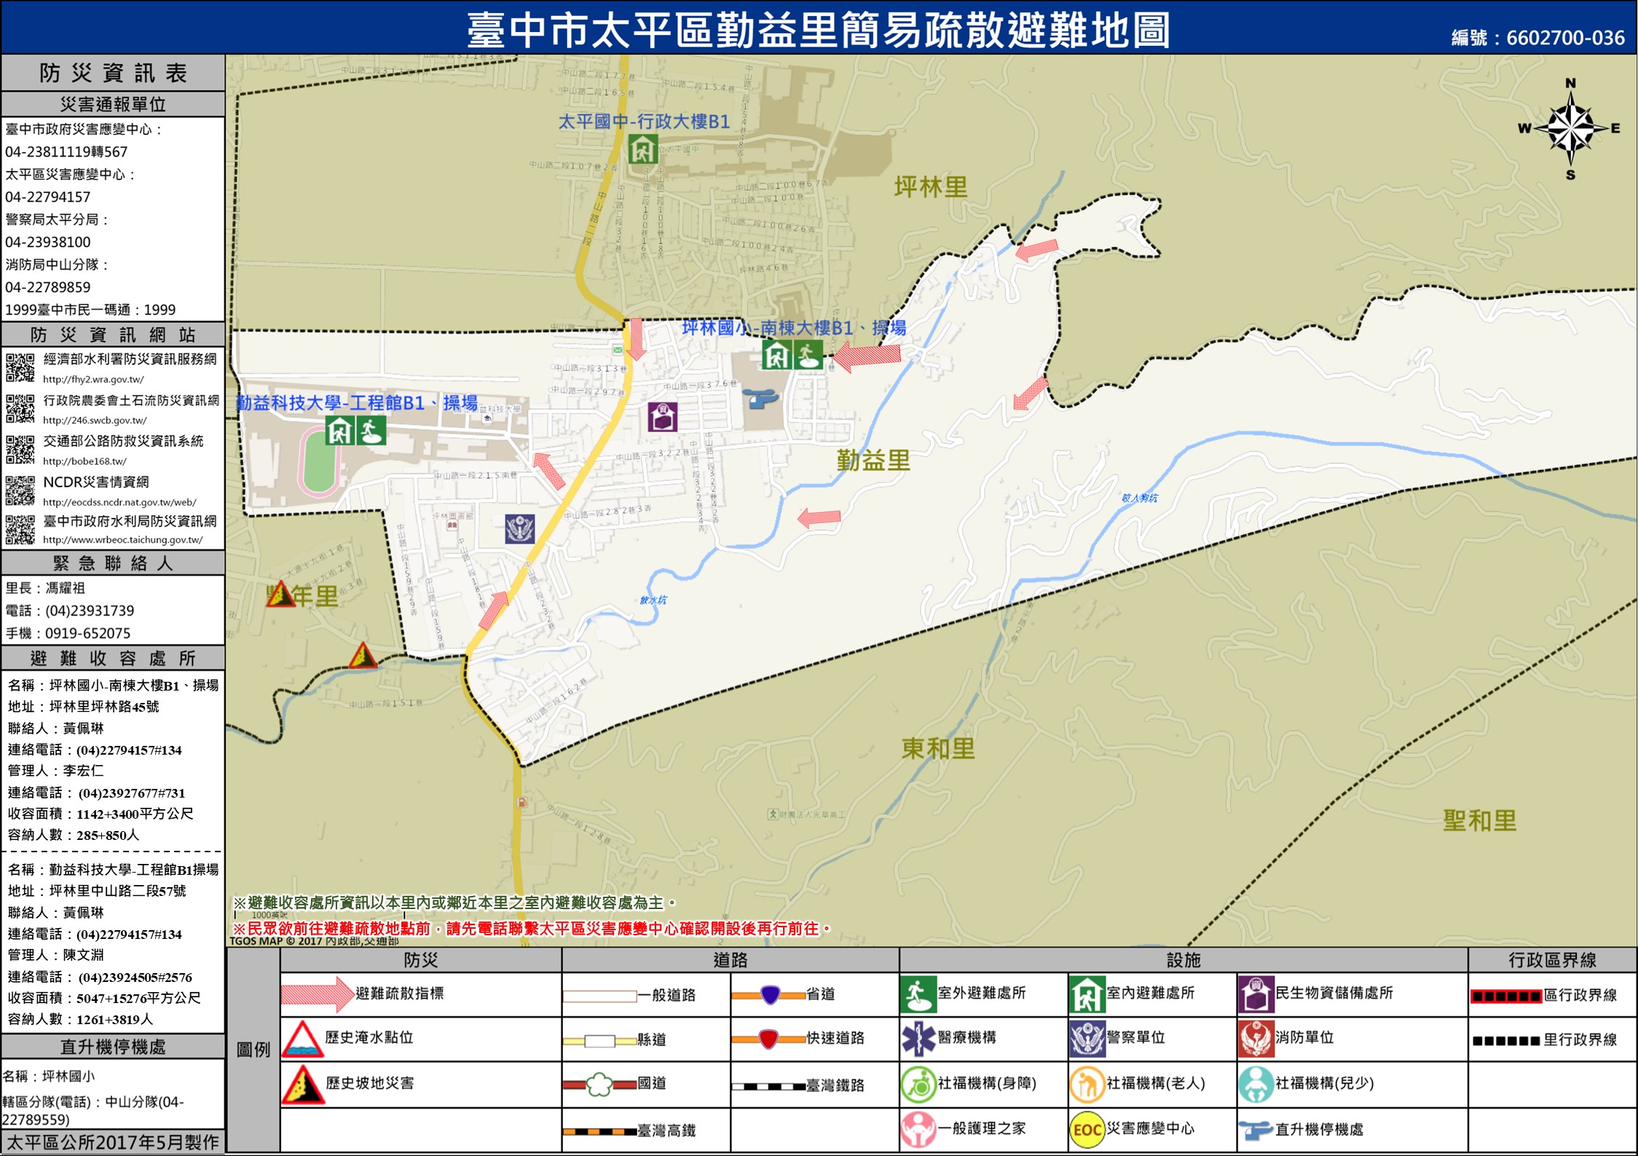Click the indoor shelter icon at 太平國中
This screenshot has width=1638, height=1156.
click(642, 149)
